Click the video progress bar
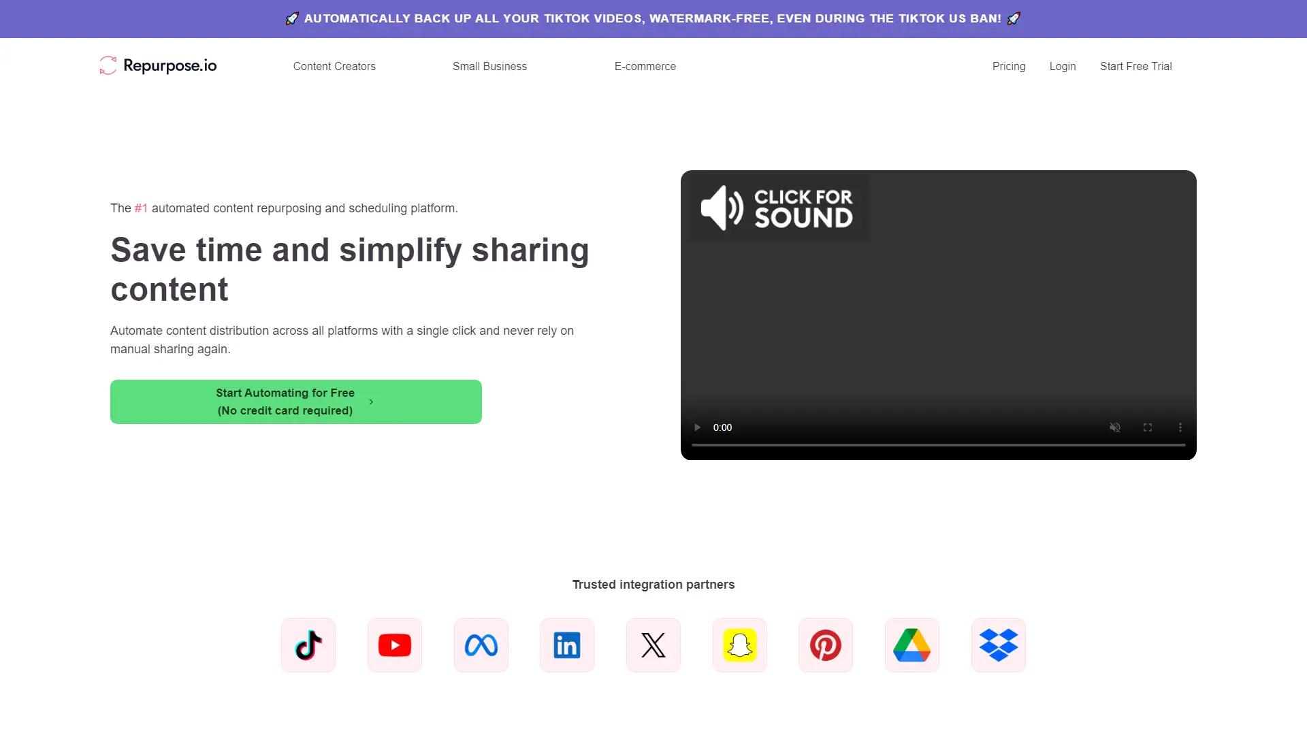 [938, 446]
